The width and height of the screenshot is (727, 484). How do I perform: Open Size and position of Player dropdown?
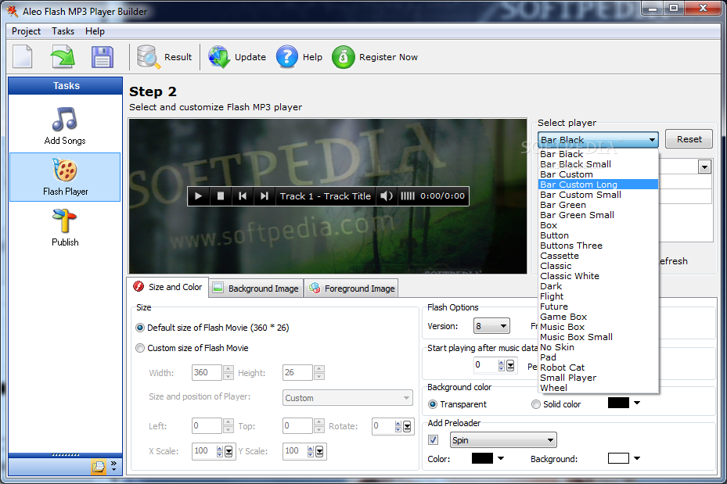coord(347,398)
